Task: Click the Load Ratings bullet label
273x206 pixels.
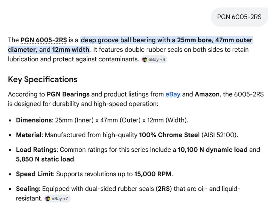Action: (36, 150)
